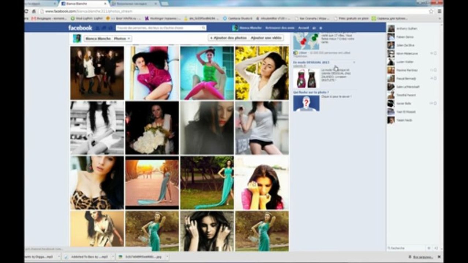Open the friend requests icon in header
The image size is (468, 263).
click(97, 28)
